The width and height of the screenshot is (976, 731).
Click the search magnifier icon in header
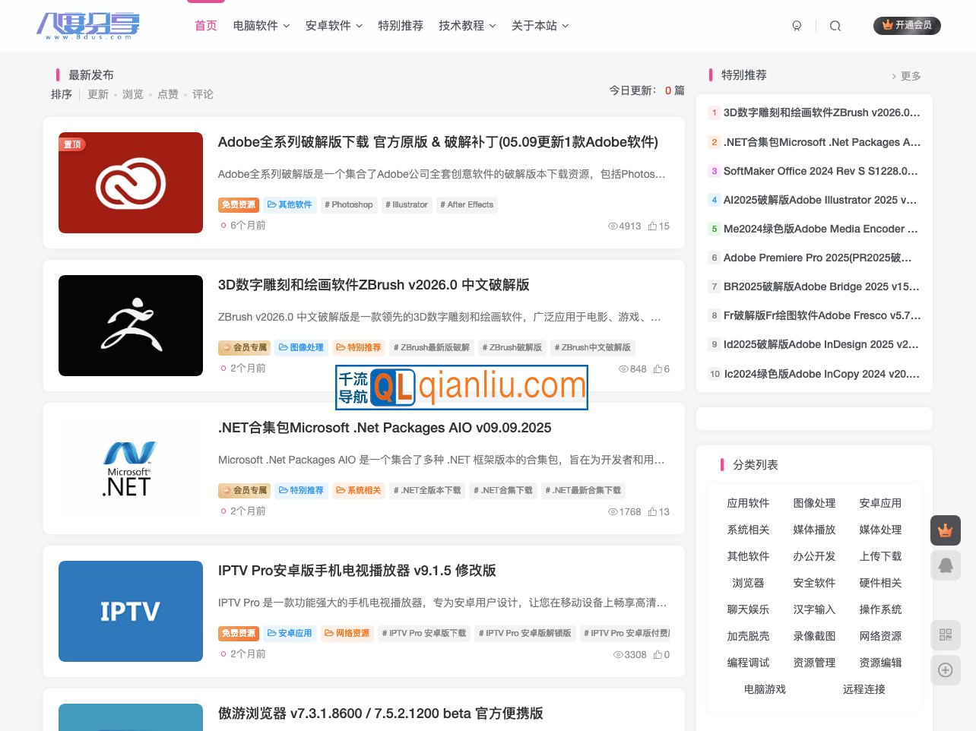pyautogui.click(x=835, y=26)
